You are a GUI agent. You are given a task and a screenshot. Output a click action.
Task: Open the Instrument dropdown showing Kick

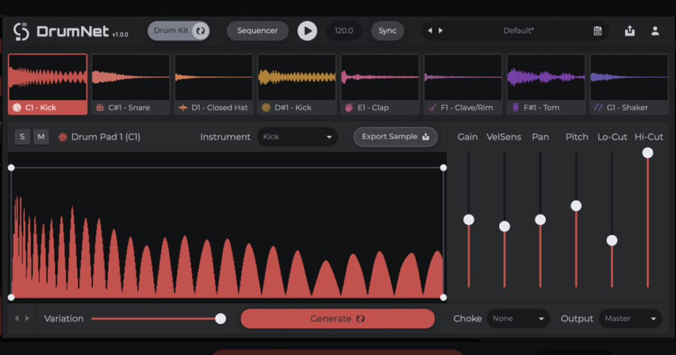coord(298,137)
